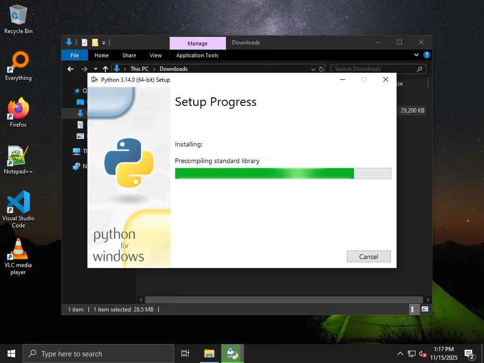Open network status tray icon

[412, 354]
